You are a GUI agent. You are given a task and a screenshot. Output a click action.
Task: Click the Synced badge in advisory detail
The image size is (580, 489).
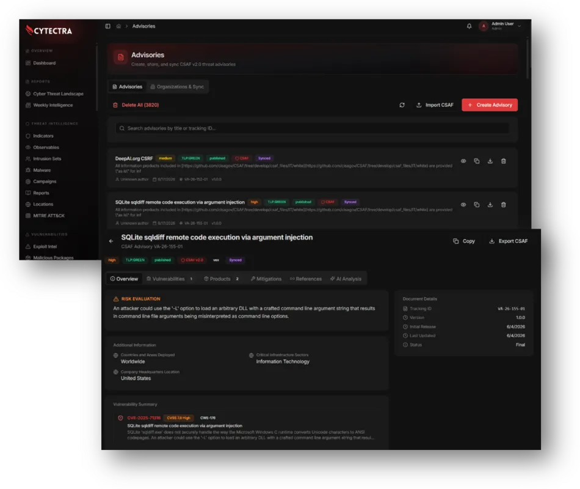coord(235,260)
